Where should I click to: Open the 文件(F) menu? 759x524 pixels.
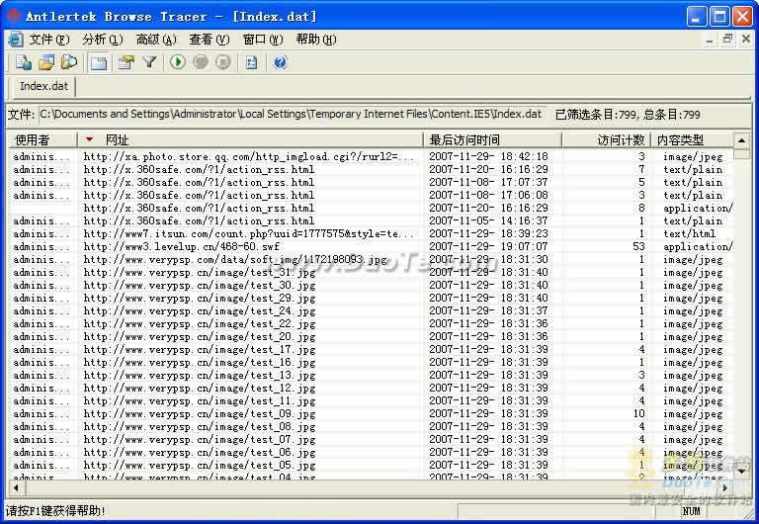tap(48, 40)
